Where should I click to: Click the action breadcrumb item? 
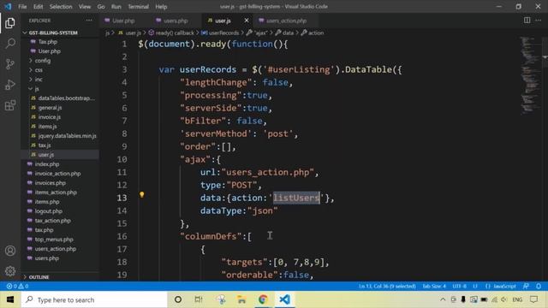click(x=316, y=33)
